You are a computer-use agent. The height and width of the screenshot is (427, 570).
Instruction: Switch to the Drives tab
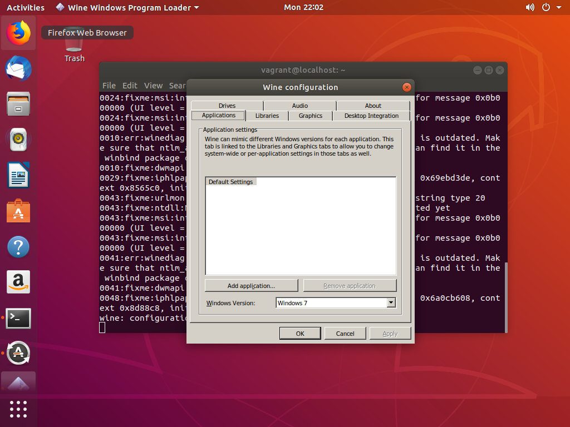pyautogui.click(x=227, y=105)
